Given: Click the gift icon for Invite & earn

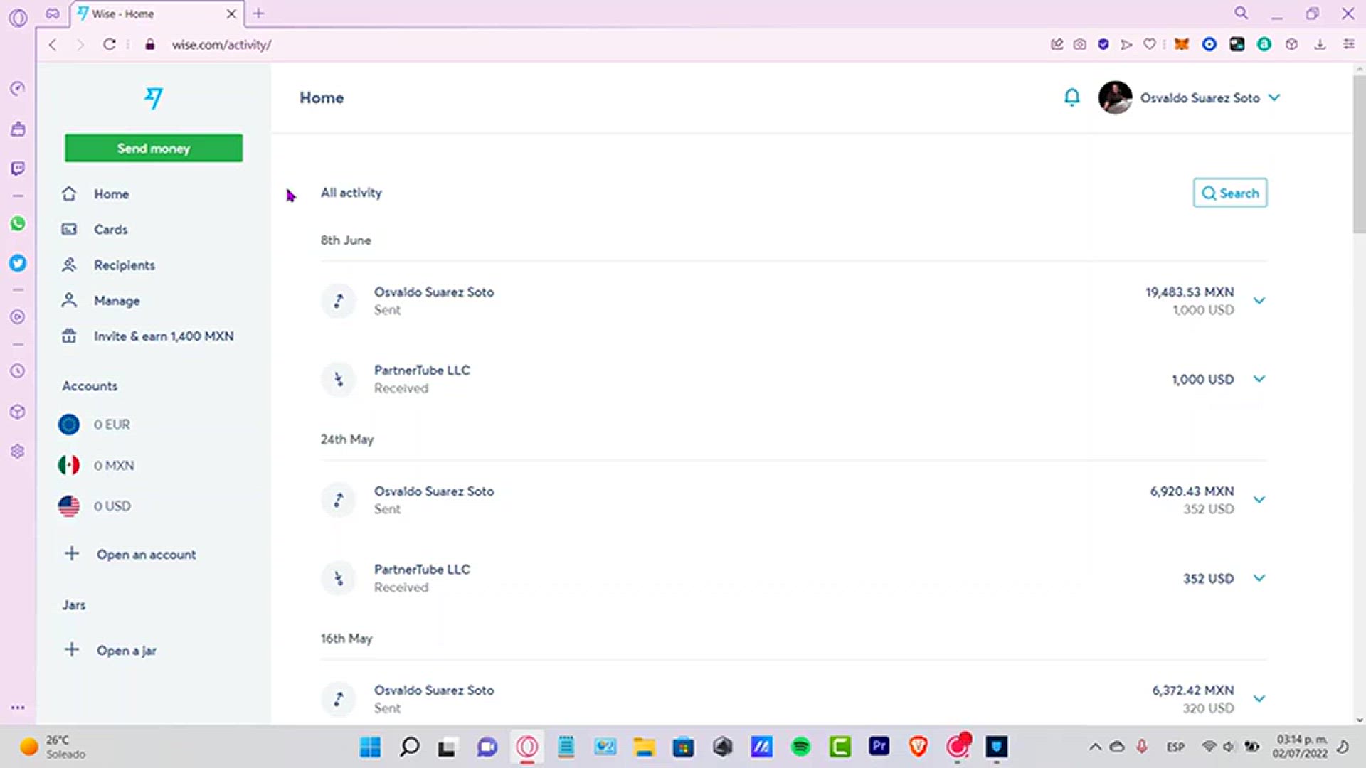Looking at the screenshot, I should pos(69,336).
